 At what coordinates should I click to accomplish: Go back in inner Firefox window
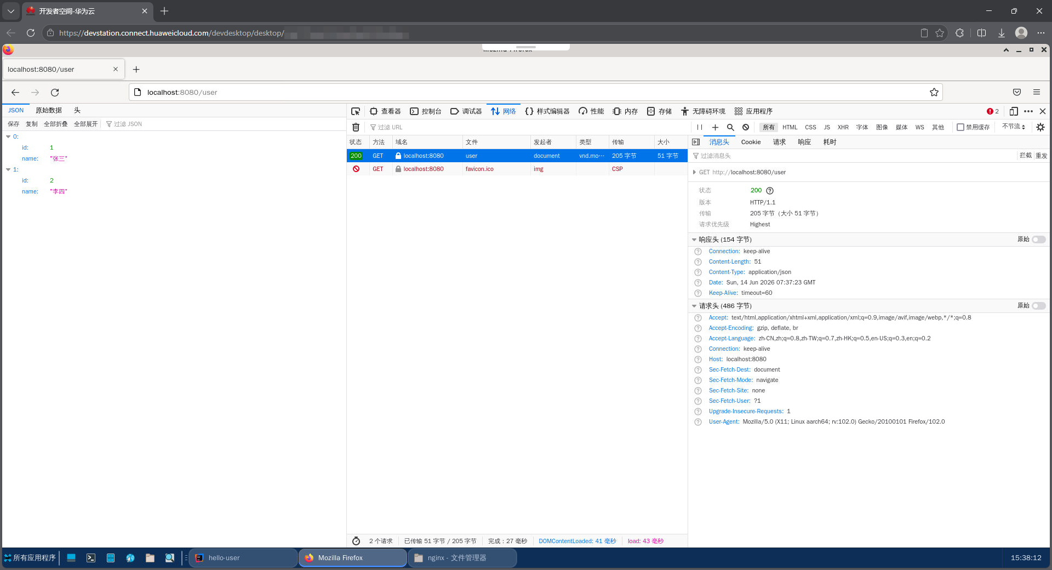tap(15, 92)
